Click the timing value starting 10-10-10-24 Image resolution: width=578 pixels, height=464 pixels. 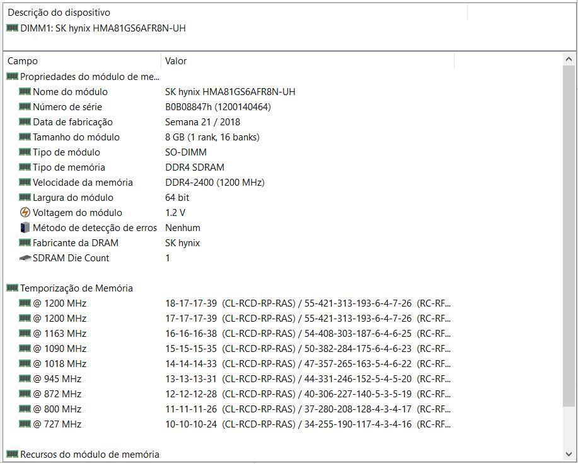308,424
